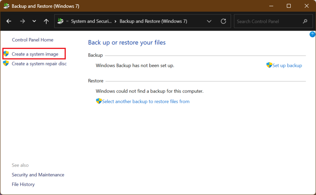Click the 'See also' label
The image size is (316, 195).
click(20, 165)
